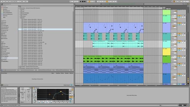The height and width of the screenshot is (107, 190).
Task: Open the Templates category
Action: [x=5, y=39]
